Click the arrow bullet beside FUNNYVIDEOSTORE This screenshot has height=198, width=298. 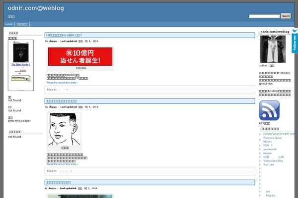coord(260,134)
